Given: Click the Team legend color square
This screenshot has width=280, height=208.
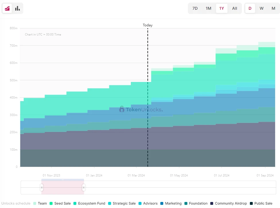Looking at the screenshot, I should coord(34,203).
